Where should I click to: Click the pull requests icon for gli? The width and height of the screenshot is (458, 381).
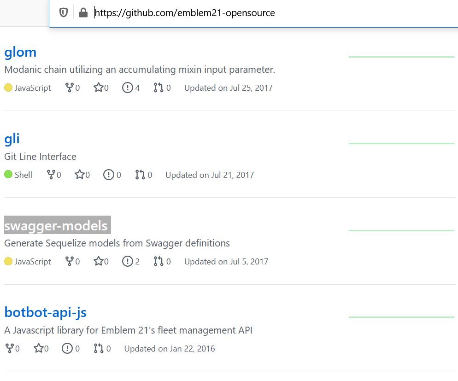tap(140, 175)
